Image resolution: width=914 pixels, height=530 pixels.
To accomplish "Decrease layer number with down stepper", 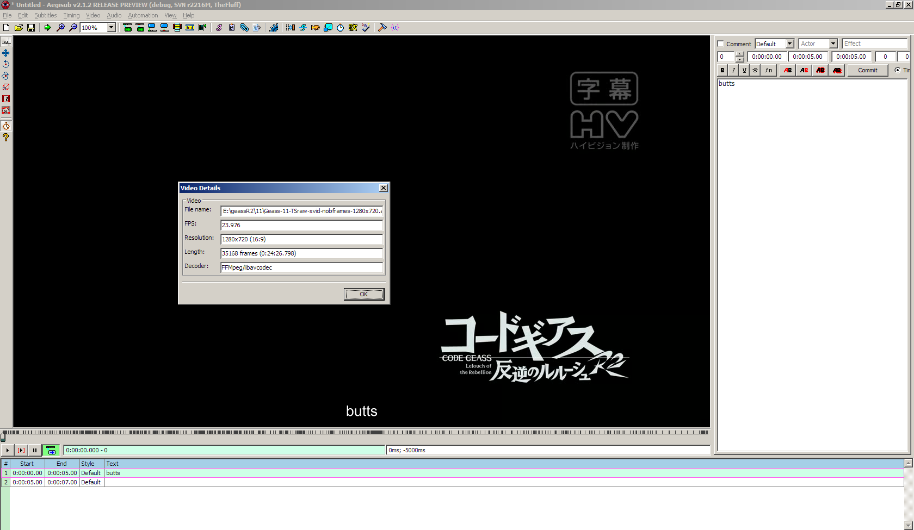I will pos(739,59).
